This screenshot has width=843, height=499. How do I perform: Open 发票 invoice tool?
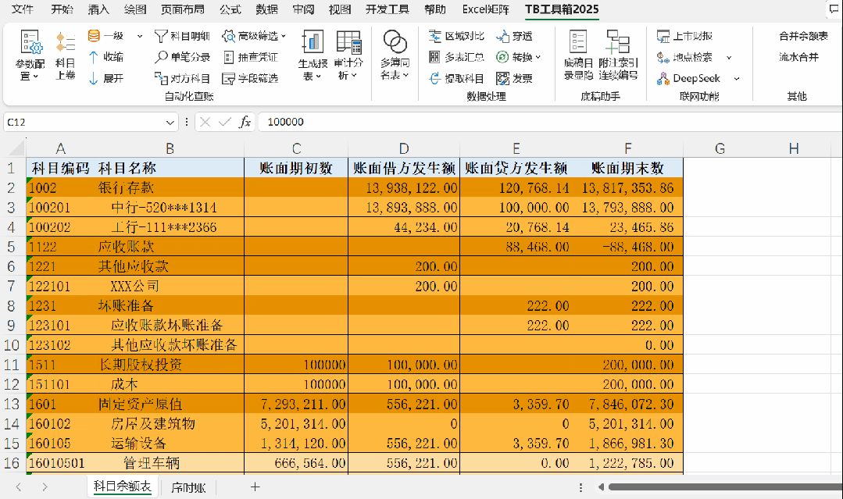[514, 78]
